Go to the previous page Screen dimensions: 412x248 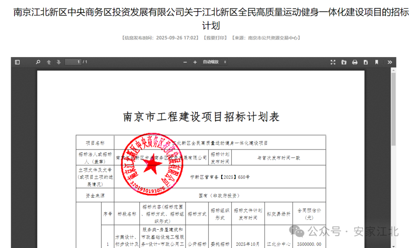(x=48, y=62)
